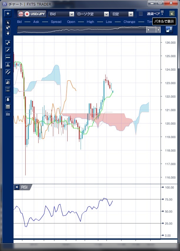The image size is (180, 251).
Task: Close the RSI indicator panel
Action: click(x=17, y=187)
